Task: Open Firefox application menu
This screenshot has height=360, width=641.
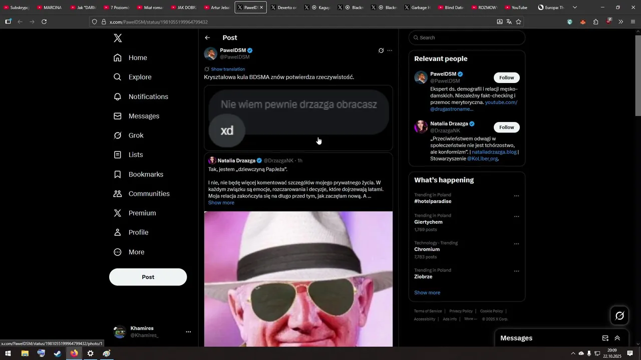Action: pyautogui.click(x=633, y=22)
